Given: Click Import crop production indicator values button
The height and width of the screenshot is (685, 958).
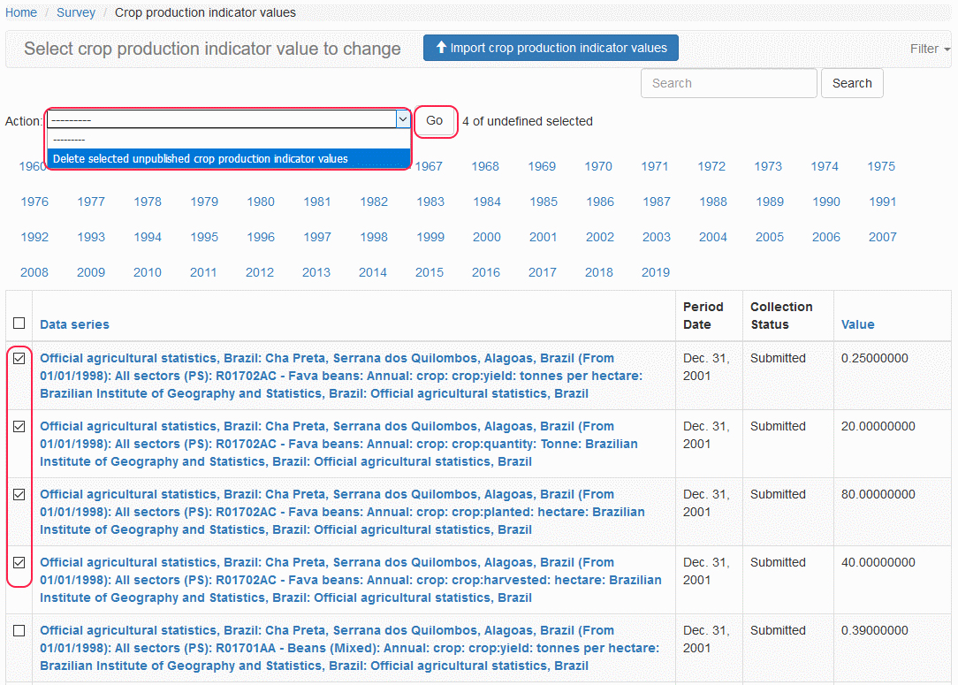Looking at the screenshot, I should click(x=551, y=49).
